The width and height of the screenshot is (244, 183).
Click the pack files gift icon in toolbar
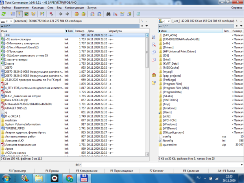[x=76, y=14]
